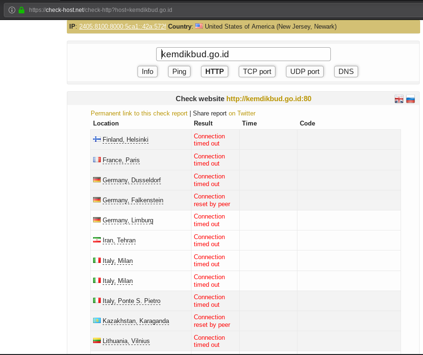Click the Germany, Limburg Connection timed out result

[x=209, y=220]
